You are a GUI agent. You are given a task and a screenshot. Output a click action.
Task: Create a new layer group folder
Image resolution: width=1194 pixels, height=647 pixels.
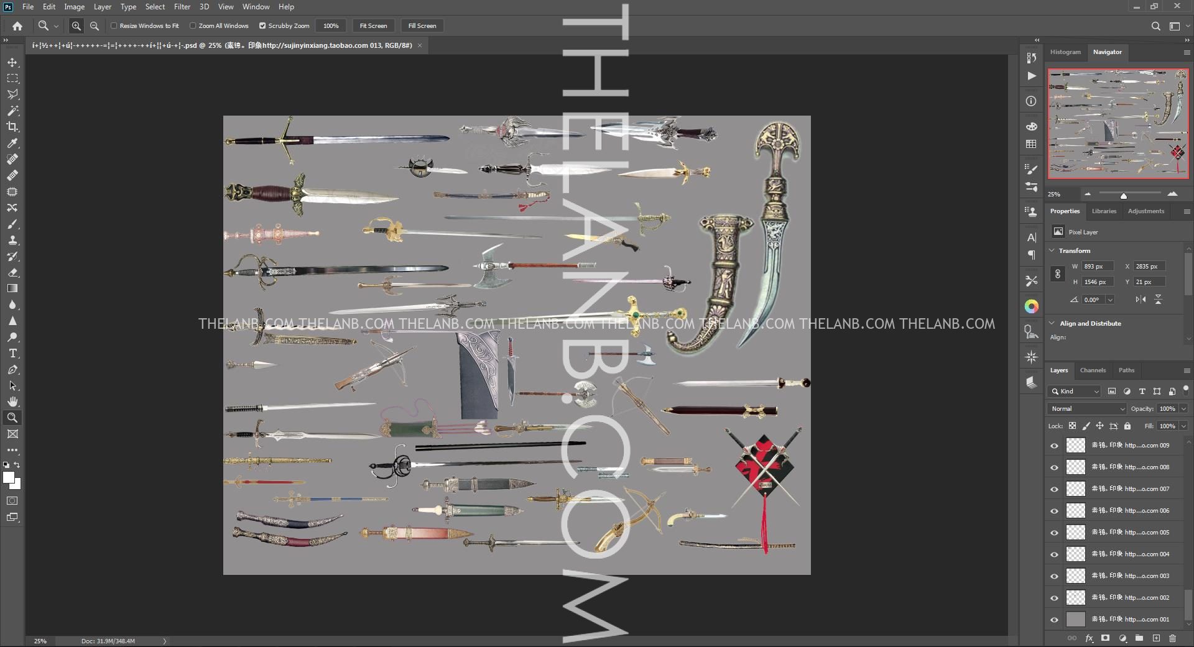[x=1139, y=638]
